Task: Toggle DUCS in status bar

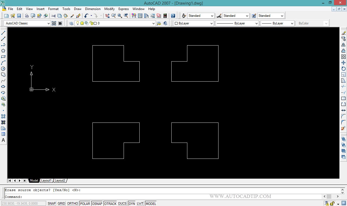Action: coord(122,204)
